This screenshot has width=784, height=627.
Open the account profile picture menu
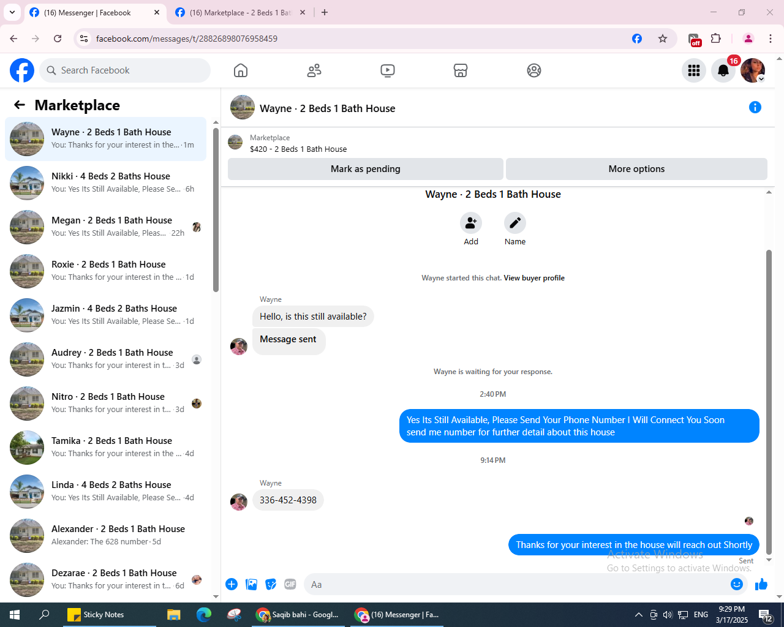[753, 70]
